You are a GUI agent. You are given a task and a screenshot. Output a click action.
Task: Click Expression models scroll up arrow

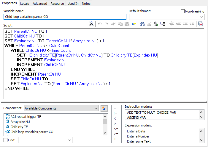coord(201,131)
